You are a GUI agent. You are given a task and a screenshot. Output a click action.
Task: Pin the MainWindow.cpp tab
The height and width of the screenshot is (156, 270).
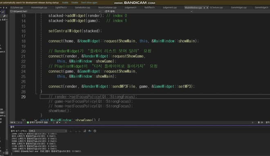pyautogui.click(x=204, y=8)
